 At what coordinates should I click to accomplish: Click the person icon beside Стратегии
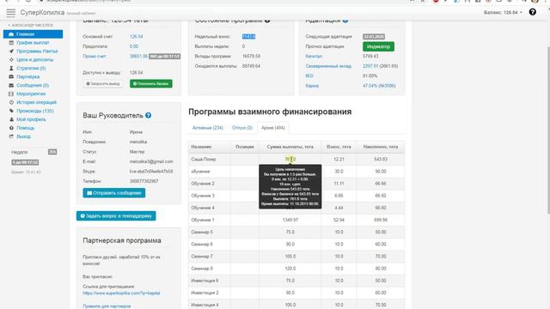(11, 69)
